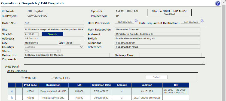Click the Location column header
The width and height of the screenshot is (226, 101).
[x=147, y=85]
